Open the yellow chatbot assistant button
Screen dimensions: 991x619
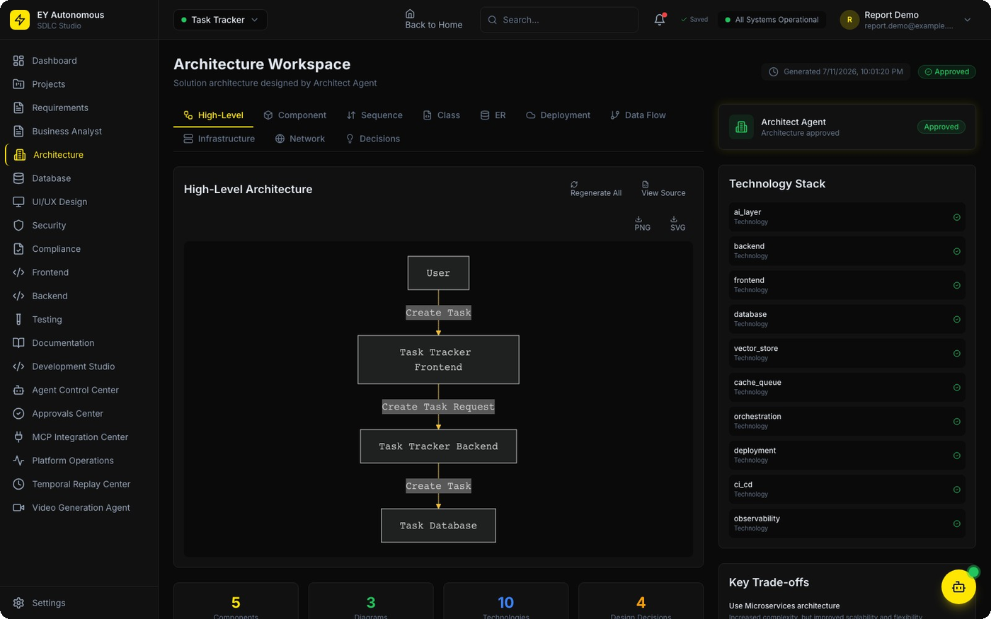(x=958, y=586)
